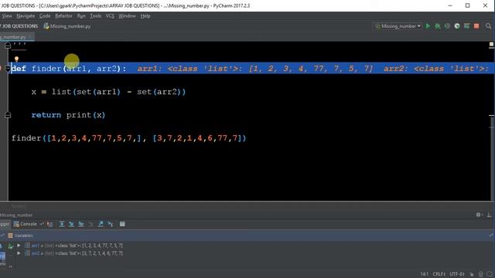Expand arr2 variable in debugger
The width and height of the screenshot is (495, 278).
(x=19, y=253)
